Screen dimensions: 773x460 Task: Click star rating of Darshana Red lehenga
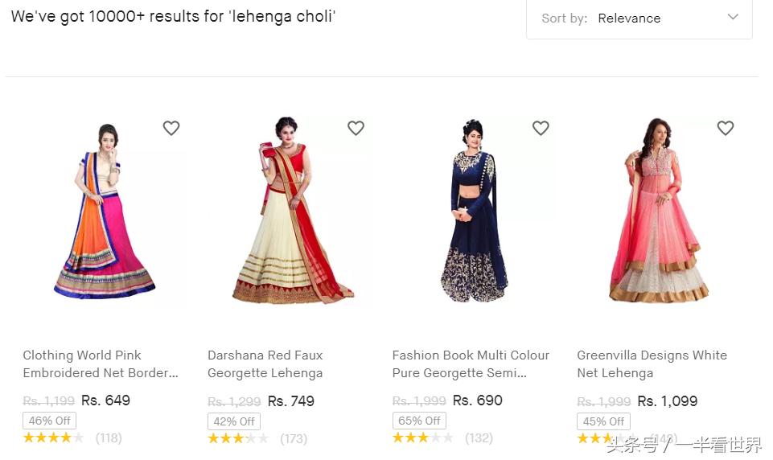click(x=238, y=438)
